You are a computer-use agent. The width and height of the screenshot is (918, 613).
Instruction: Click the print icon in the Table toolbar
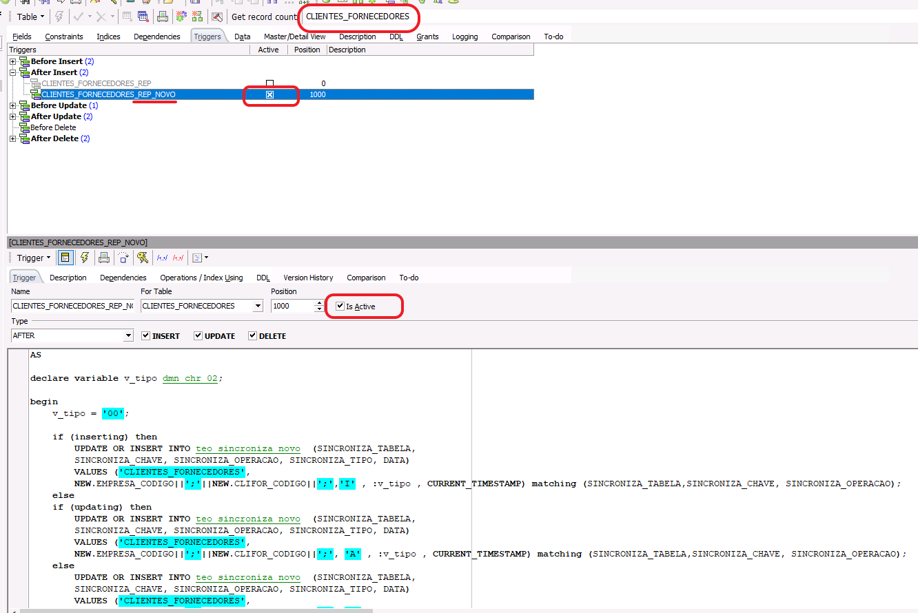[163, 17]
